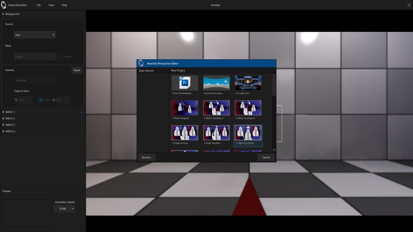Viewport: 413px width, 232px height.
Task: Expand the INPUT 2 section
Action: tap(3, 119)
